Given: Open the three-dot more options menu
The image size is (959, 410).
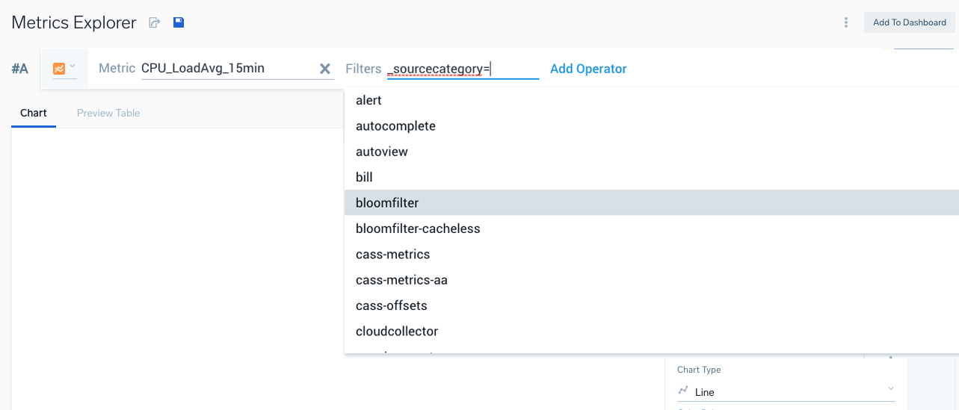Looking at the screenshot, I should tap(846, 22).
